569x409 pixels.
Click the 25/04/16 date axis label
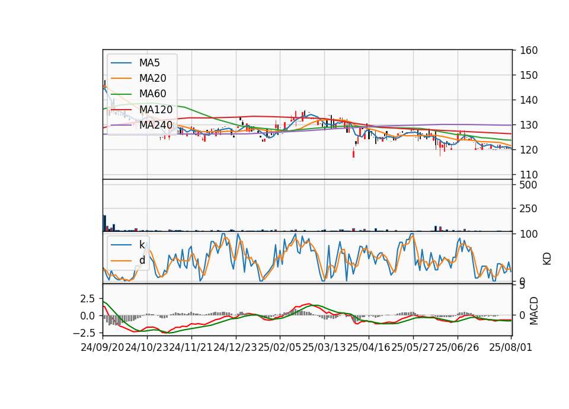click(x=368, y=347)
